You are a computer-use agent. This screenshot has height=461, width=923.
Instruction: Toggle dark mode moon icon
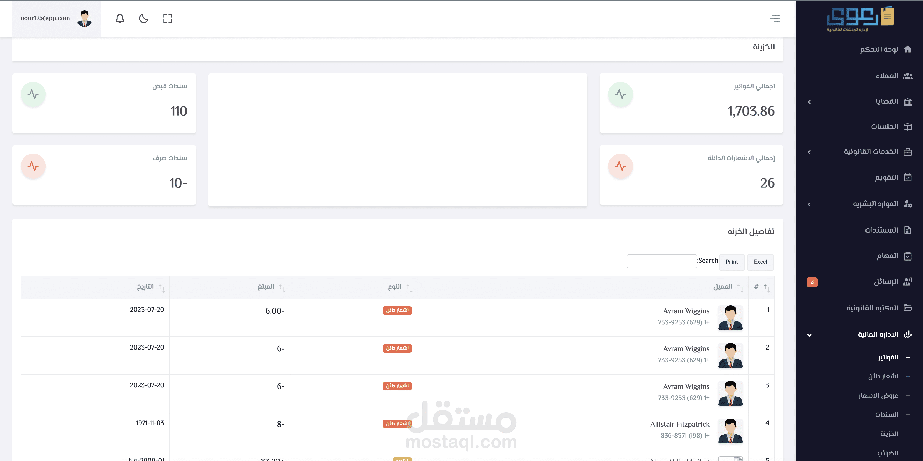(x=144, y=19)
